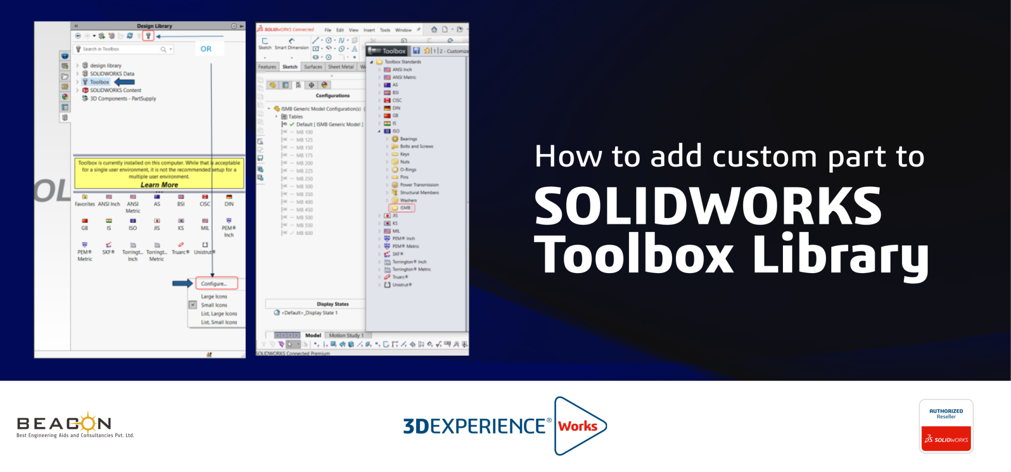
Task: Click the Sketch tool in SOLIDWORKS ribbon
Action: point(265,44)
